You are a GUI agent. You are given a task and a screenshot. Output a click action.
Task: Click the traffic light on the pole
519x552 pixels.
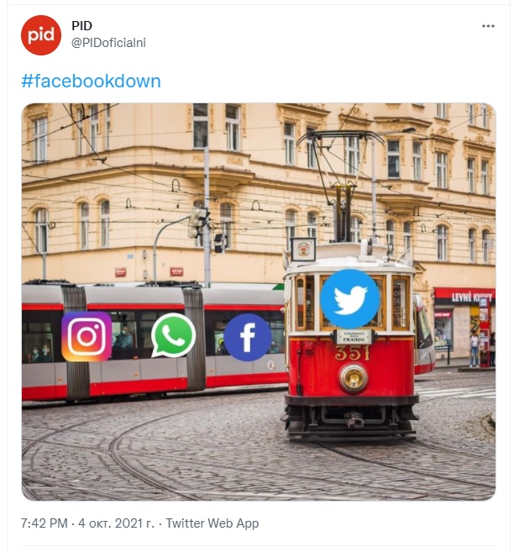194,223
